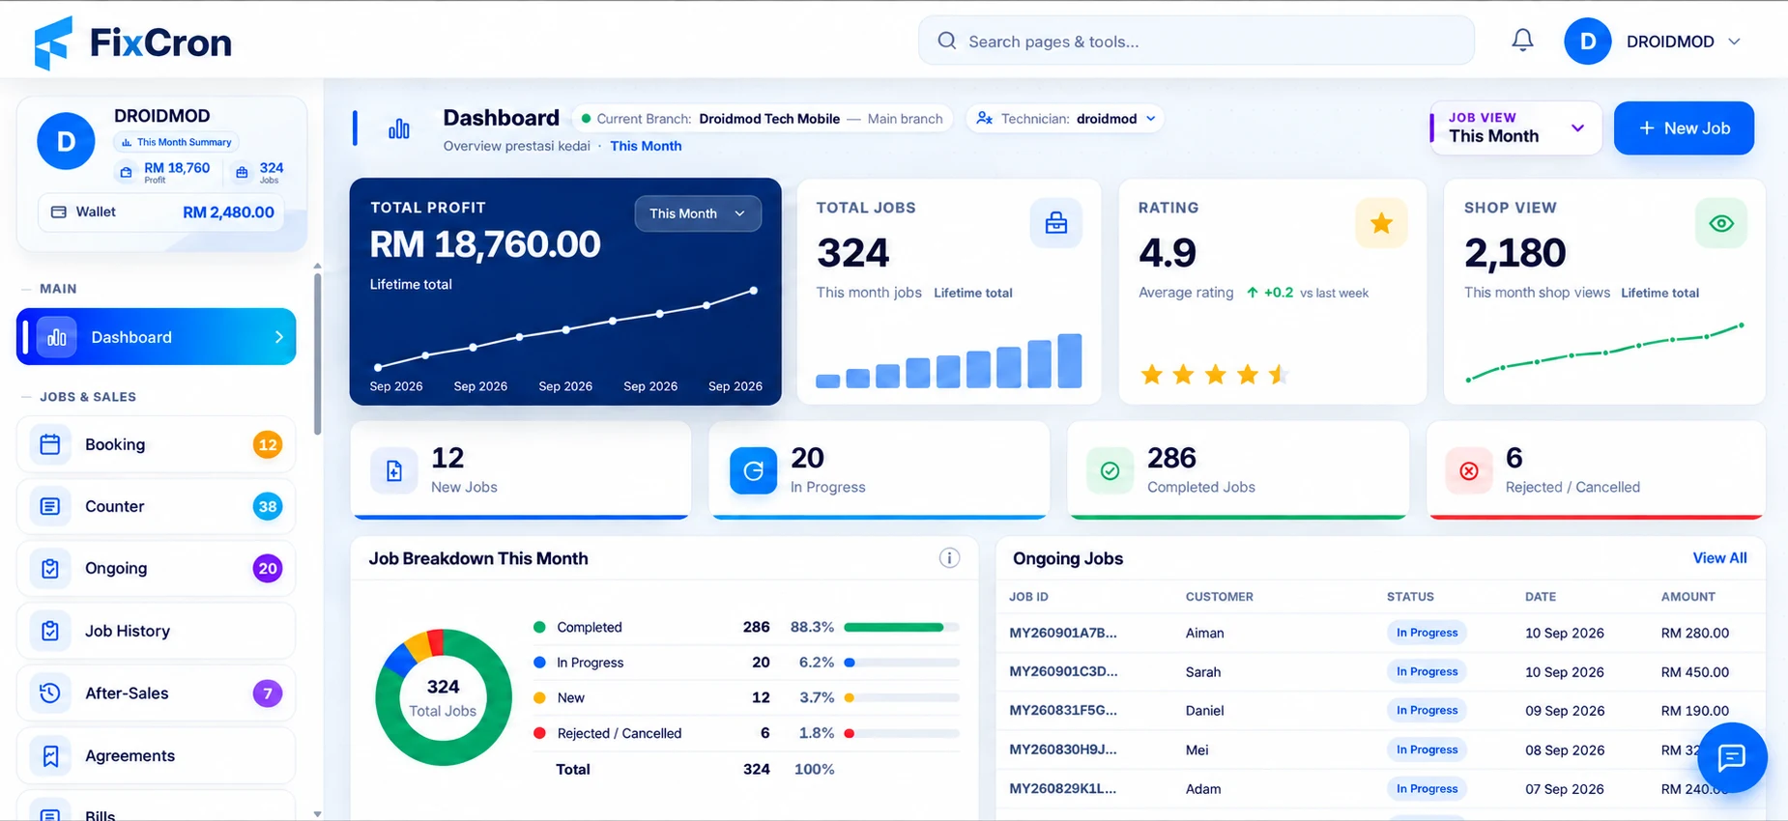
Task: Click the DROIDMOD profile avatar in the sidebar
Action: (x=66, y=141)
